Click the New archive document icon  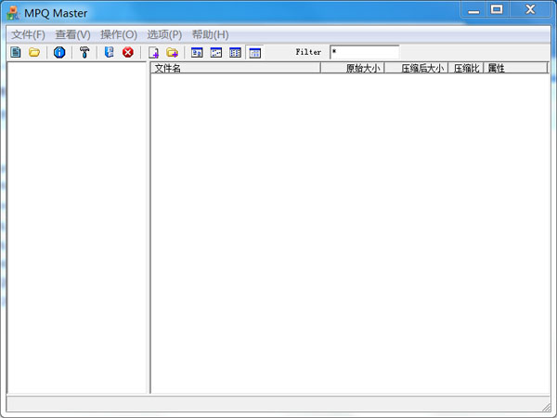point(16,52)
